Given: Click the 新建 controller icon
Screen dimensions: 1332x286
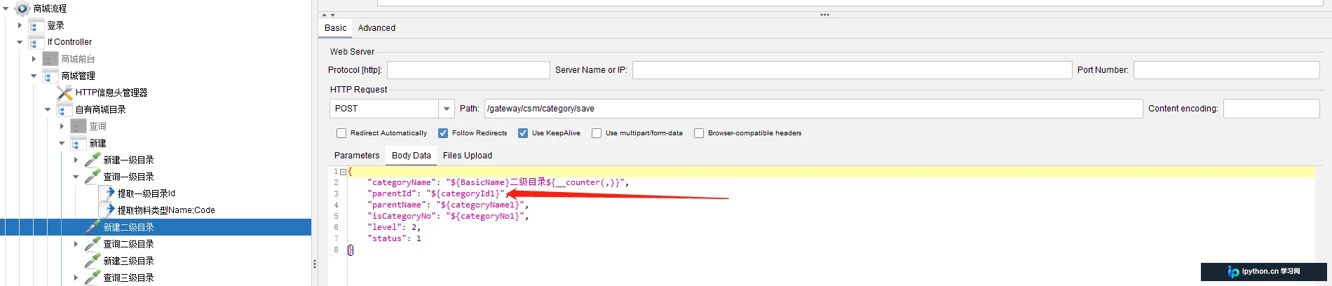Looking at the screenshot, I should [79, 143].
